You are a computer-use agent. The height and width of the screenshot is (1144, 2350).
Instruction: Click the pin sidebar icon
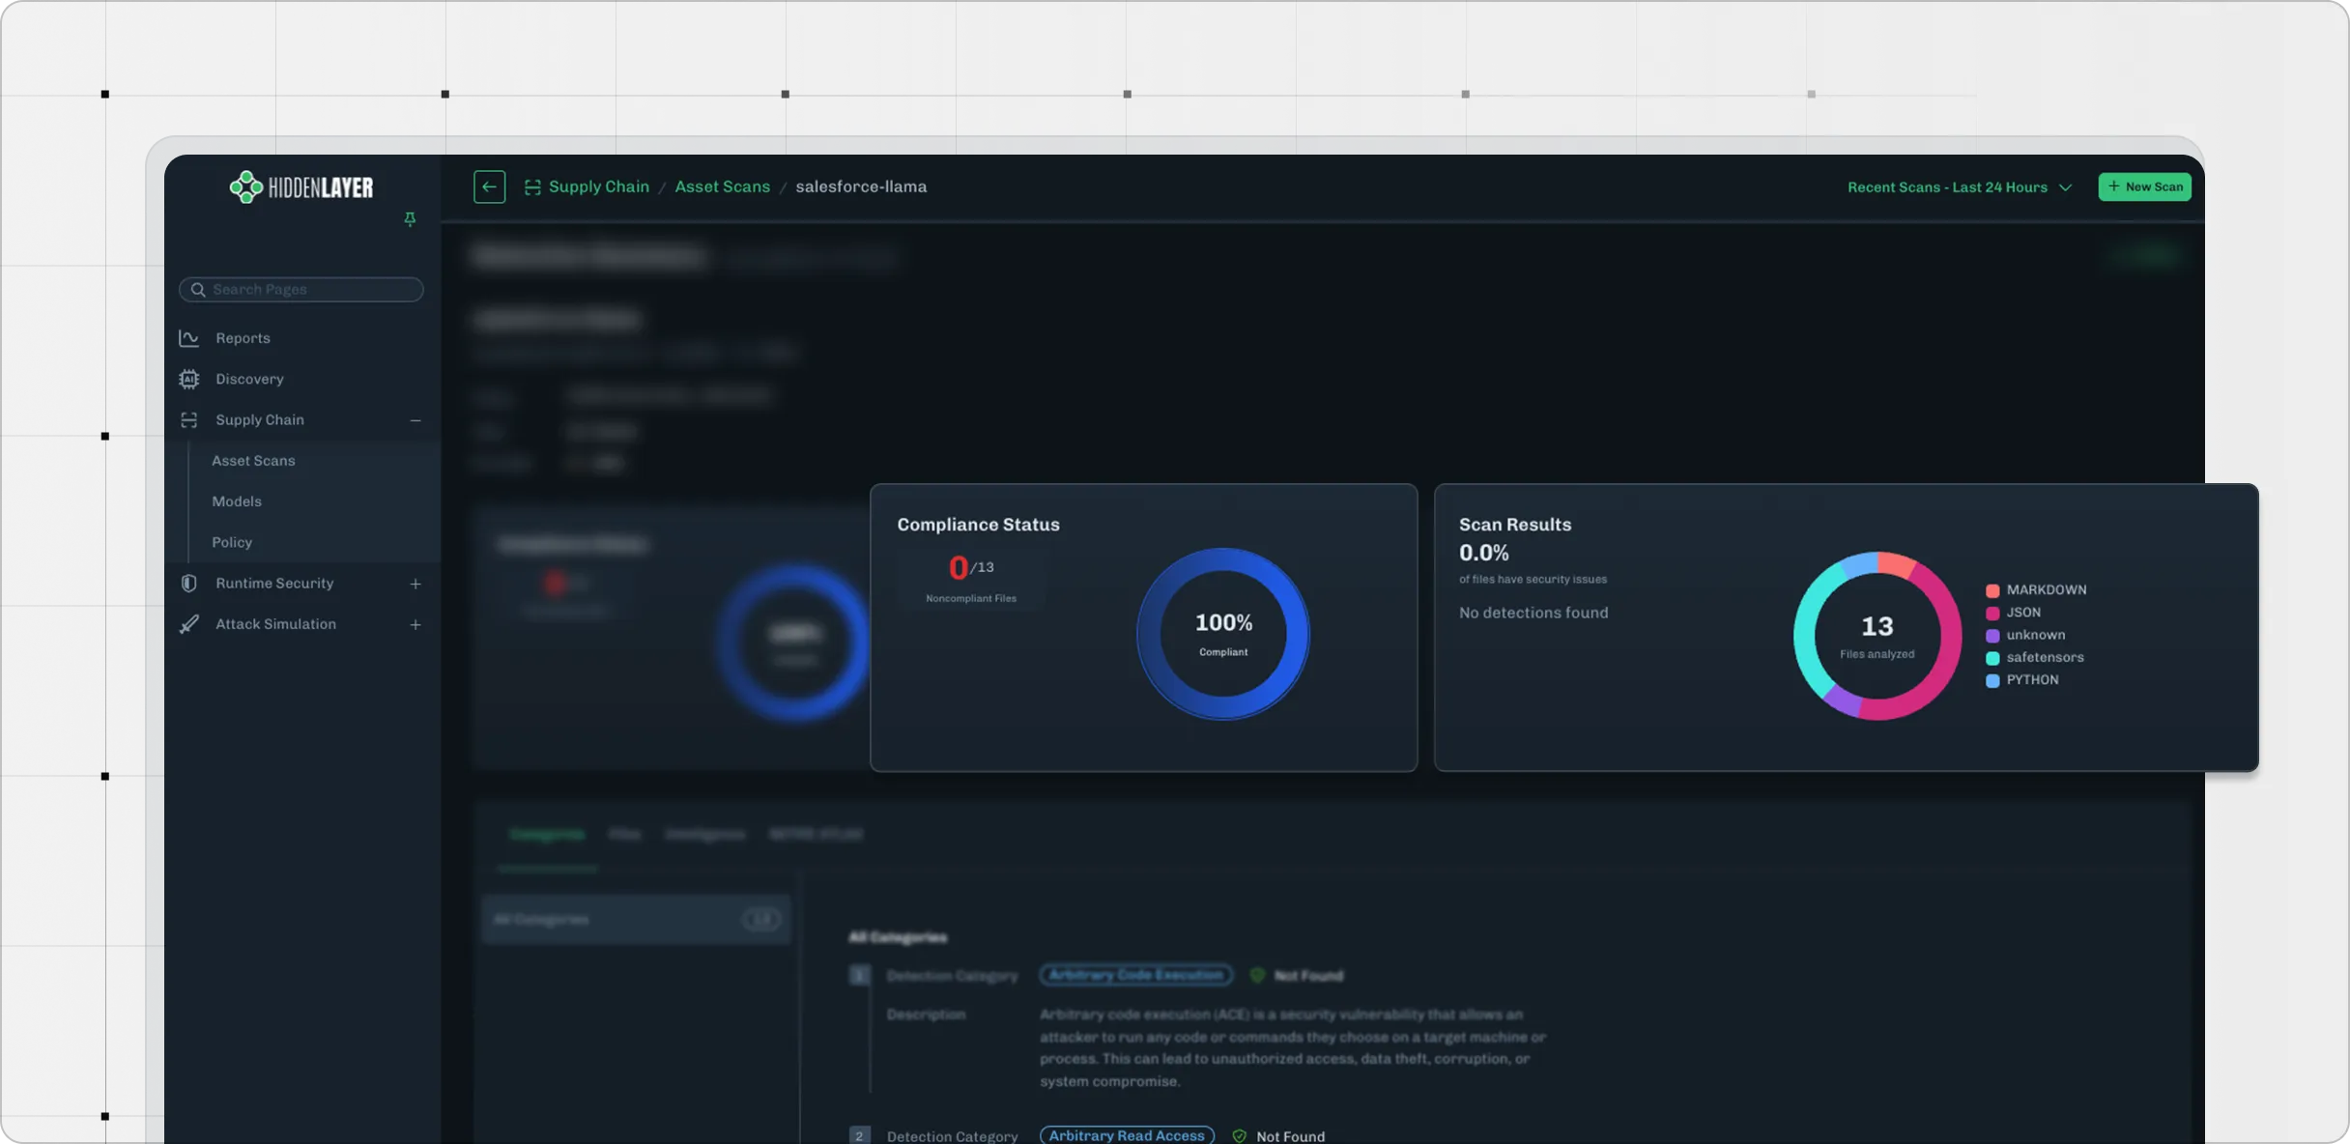pyautogui.click(x=410, y=219)
